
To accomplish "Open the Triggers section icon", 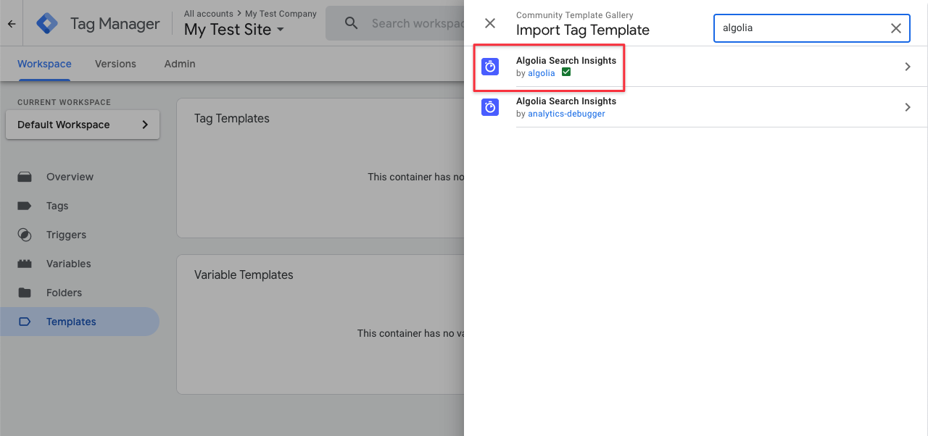I will pyautogui.click(x=25, y=235).
